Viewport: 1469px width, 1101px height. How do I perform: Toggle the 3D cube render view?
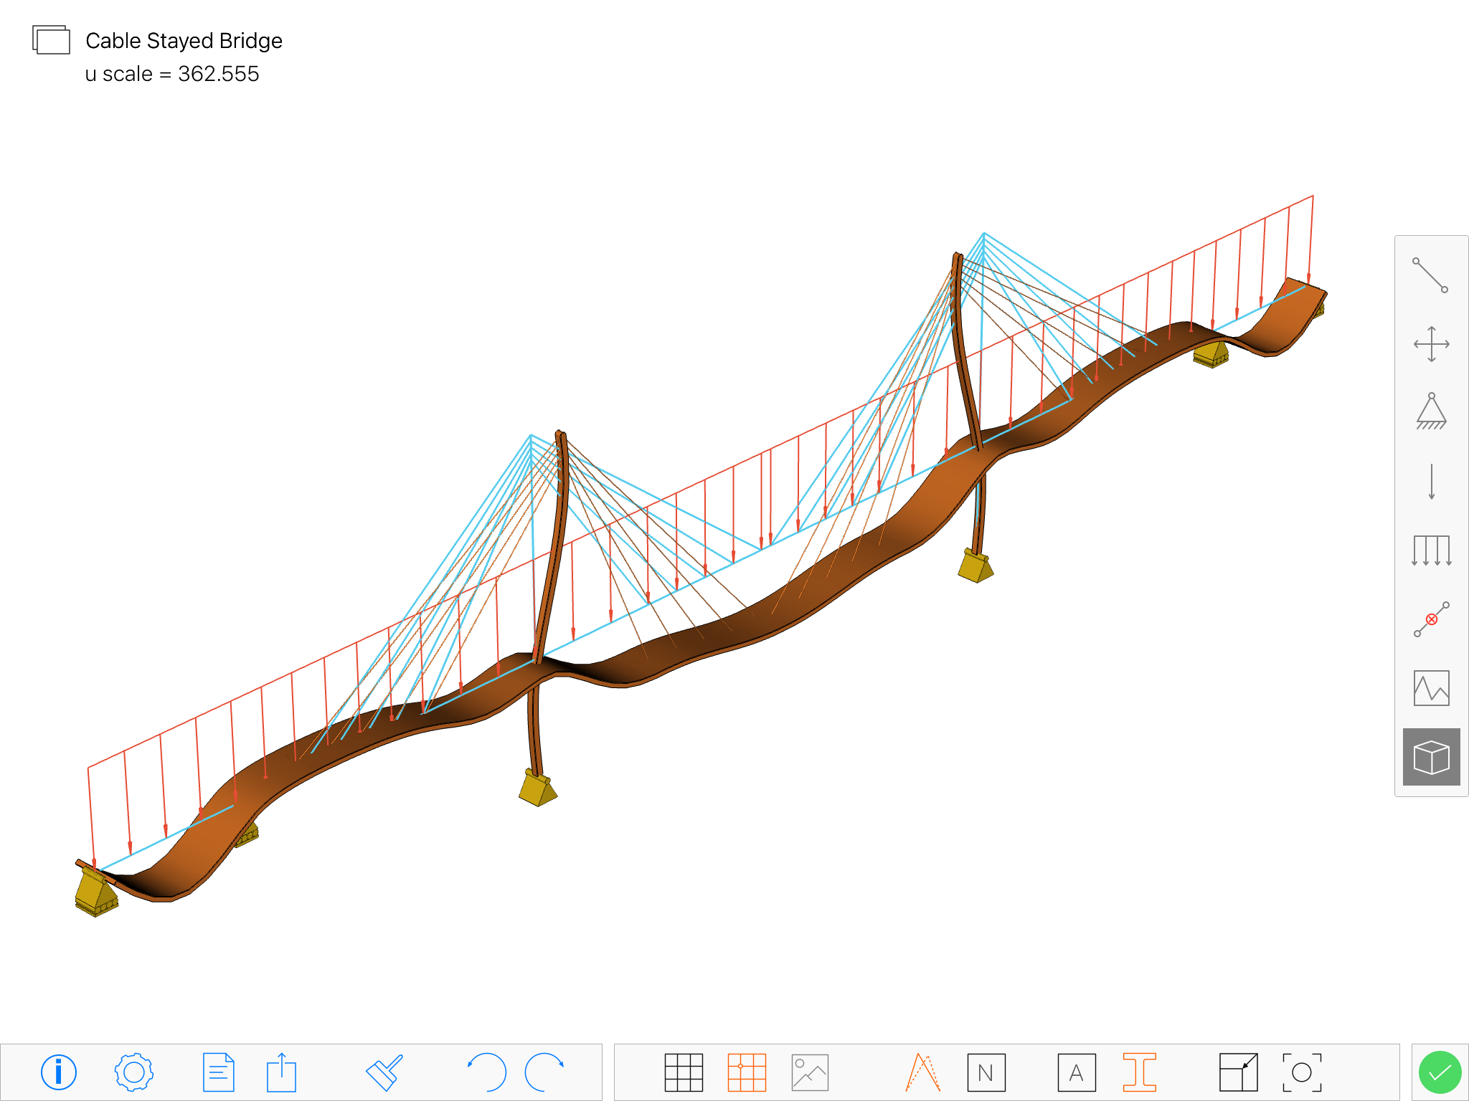tap(1430, 757)
